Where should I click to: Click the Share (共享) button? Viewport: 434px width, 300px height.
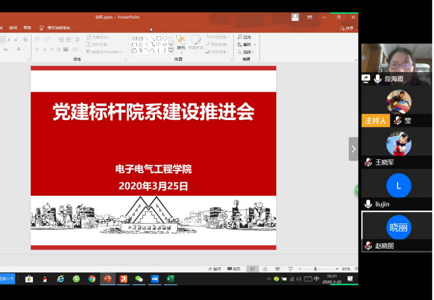coord(347,28)
